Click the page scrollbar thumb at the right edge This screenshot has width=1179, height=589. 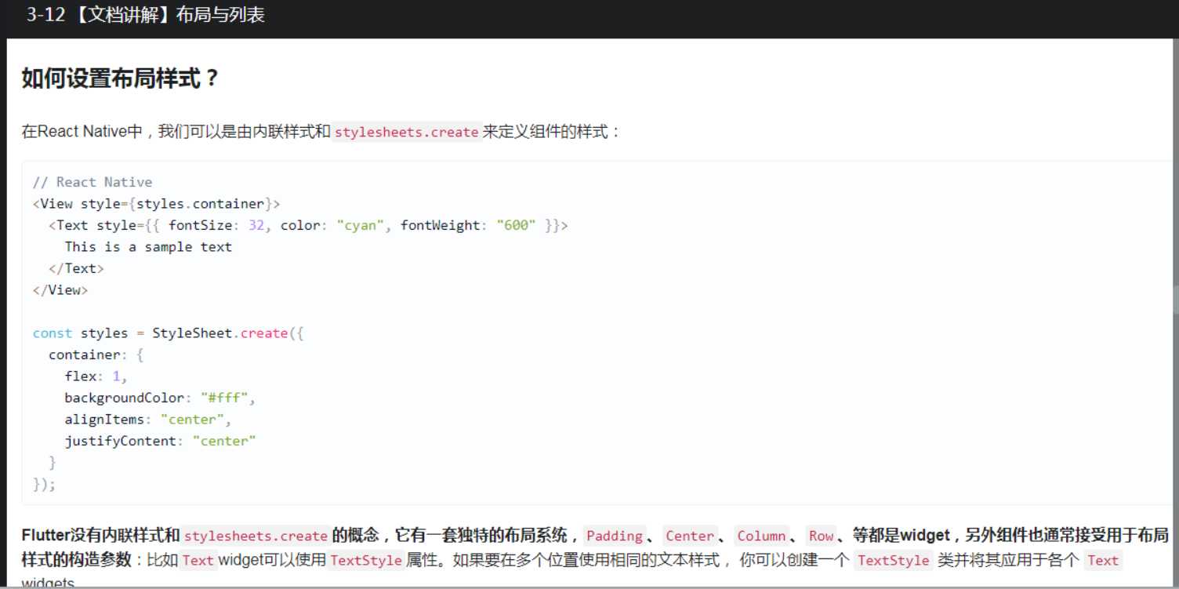pos(1175,300)
